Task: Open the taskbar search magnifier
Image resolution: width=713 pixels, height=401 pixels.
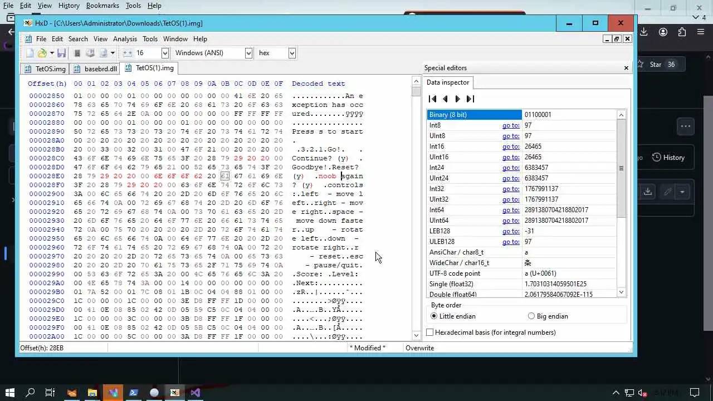Action: pyautogui.click(x=31, y=393)
